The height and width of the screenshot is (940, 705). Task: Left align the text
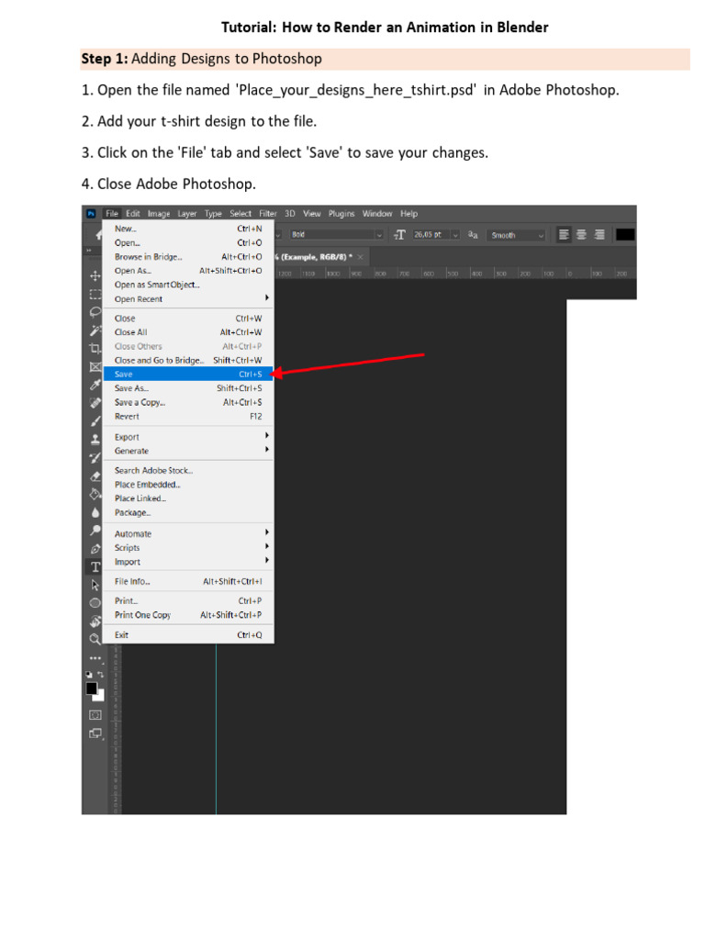(564, 235)
